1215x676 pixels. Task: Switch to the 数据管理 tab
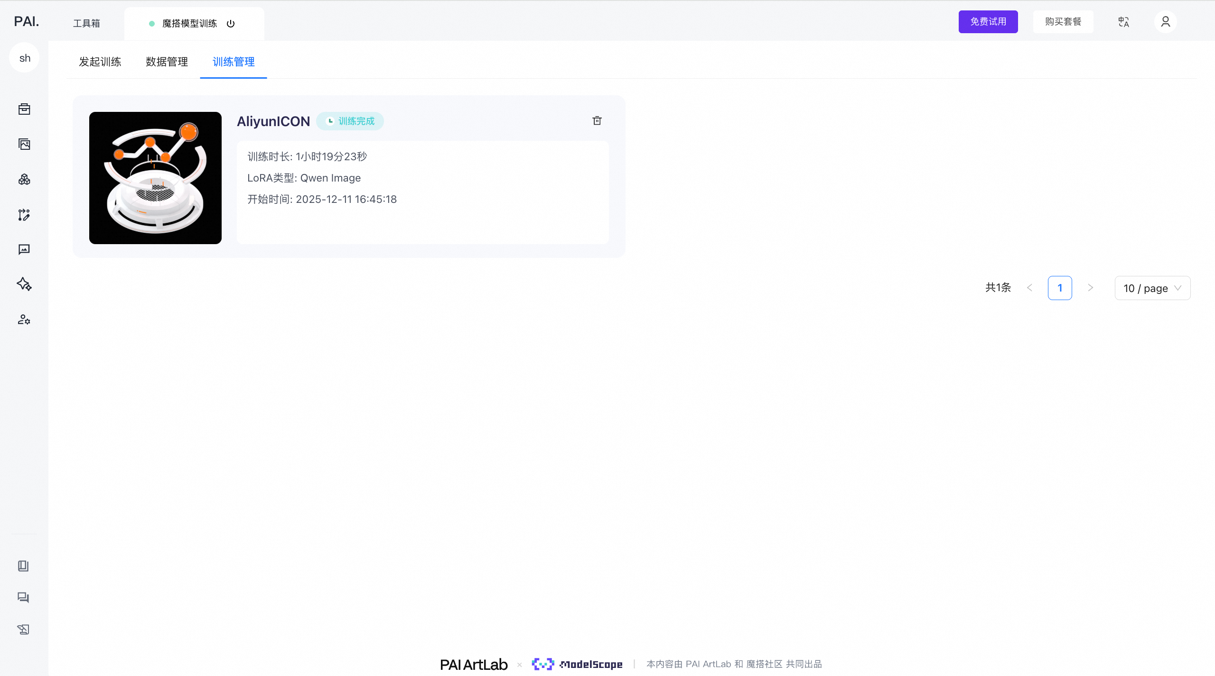[x=167, y=62]
